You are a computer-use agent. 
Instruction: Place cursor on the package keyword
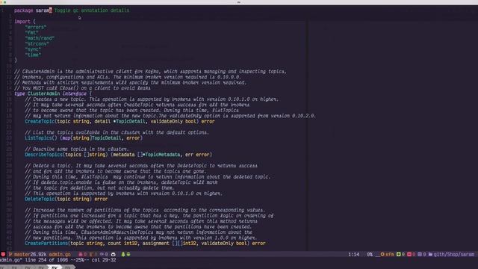23,10
